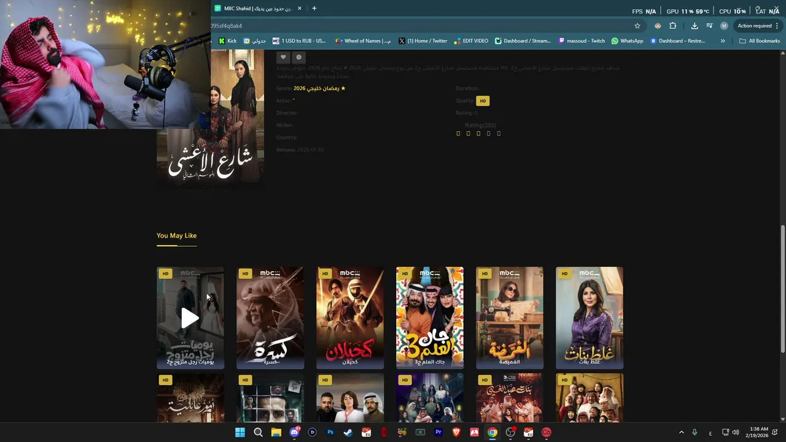Open the Chrome three-dot menu
The height and width of the screenshot is (442, 786).
[777, 26]
